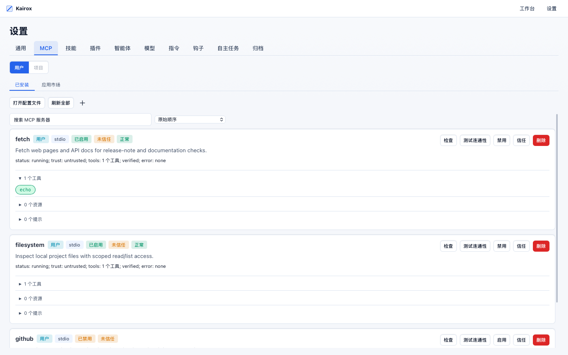Image resolution: width=568 pixels, height=355 pixels.
Task: Select the 项目 scope toggle
Action: (x=38, y=67)
